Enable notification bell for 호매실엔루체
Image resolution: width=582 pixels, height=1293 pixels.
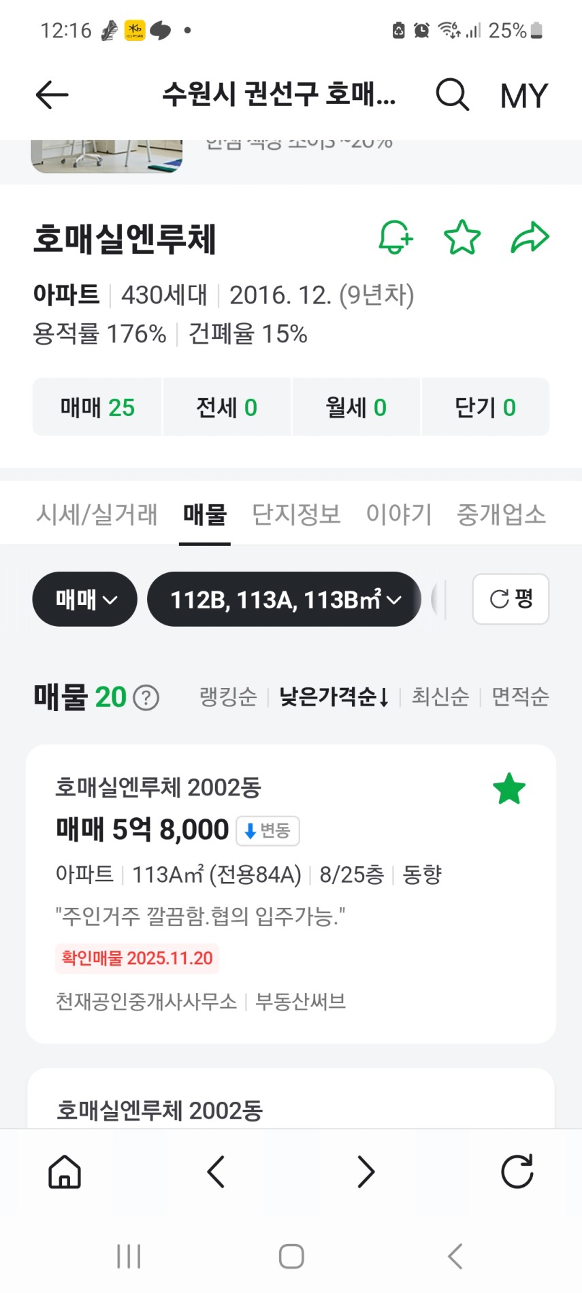[395, 238]
